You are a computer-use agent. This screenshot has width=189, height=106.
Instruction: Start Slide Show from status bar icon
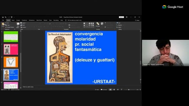121,90
